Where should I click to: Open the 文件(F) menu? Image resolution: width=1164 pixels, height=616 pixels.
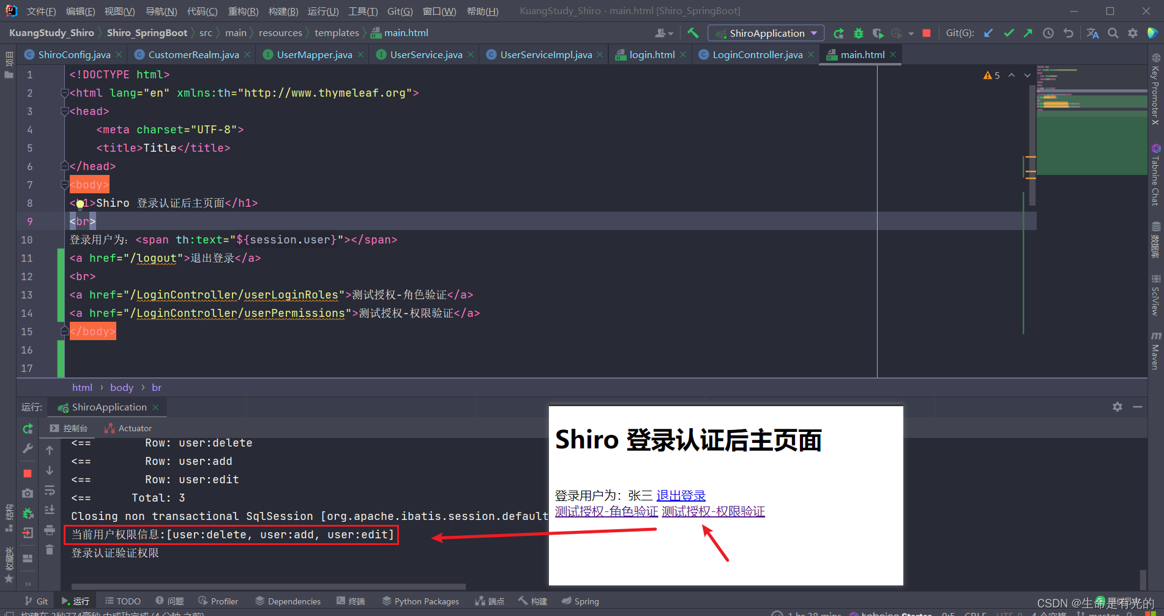(42, 11)
